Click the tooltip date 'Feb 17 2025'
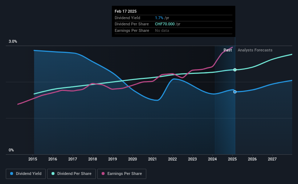 126,11
